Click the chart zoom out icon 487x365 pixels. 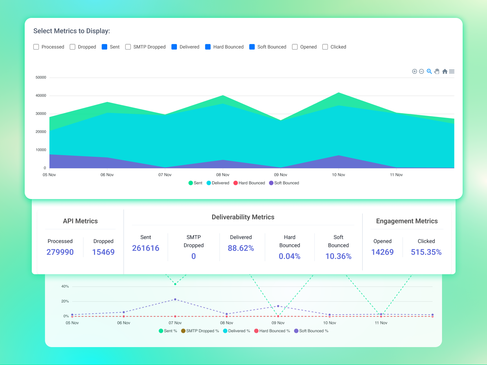tap(421, 71)
